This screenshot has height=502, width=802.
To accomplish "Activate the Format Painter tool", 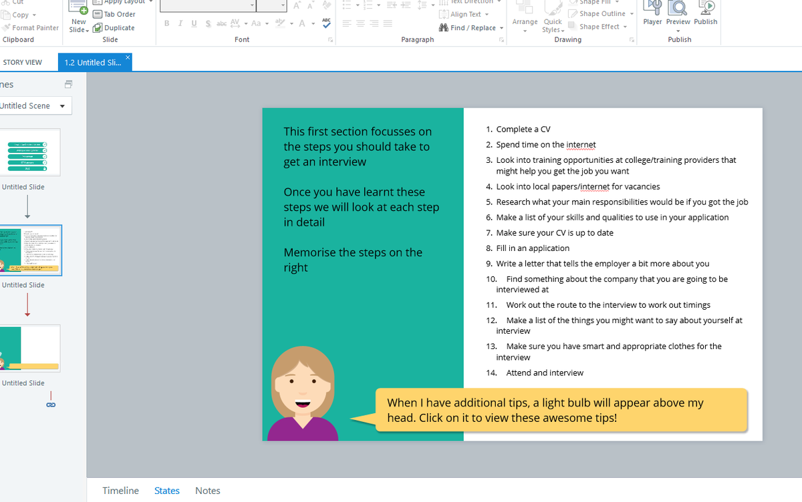I will pos(30,28).
